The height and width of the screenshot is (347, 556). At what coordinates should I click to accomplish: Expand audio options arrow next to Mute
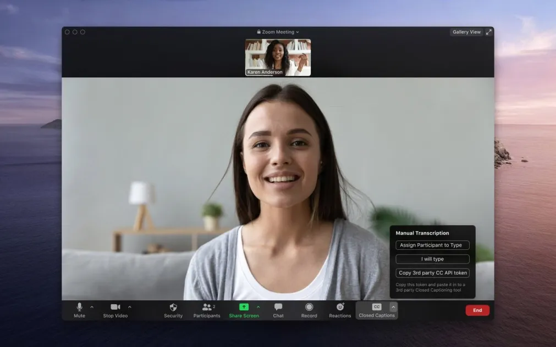click(x=92, y=307)
